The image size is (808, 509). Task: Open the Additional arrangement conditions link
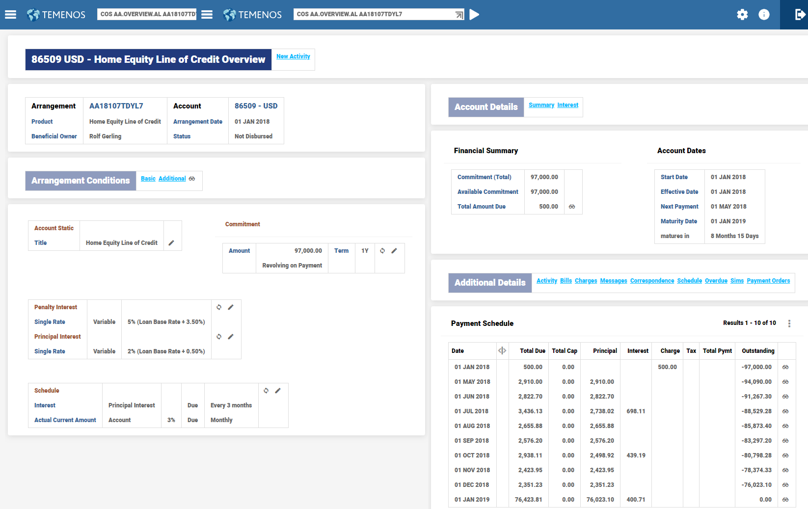coord(172,179)
